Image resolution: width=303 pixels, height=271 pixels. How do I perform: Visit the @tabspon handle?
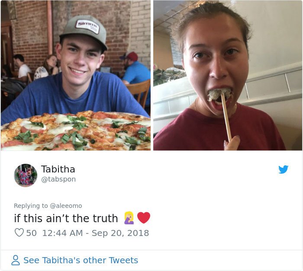click(58, 179)
